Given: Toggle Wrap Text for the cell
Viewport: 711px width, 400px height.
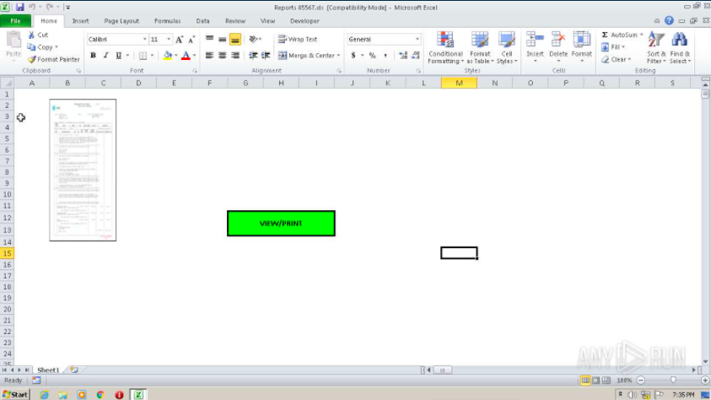Looking at the screenshot, I should click(x=298, y=40).
